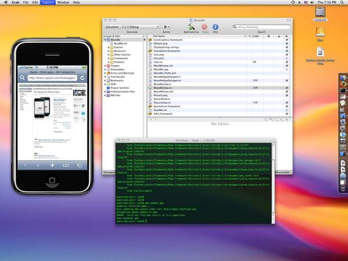Viewport: 348px width, 261px height.
Task: Tap Safari's reload icon in the simulator
Action: [x=82, y=78]
